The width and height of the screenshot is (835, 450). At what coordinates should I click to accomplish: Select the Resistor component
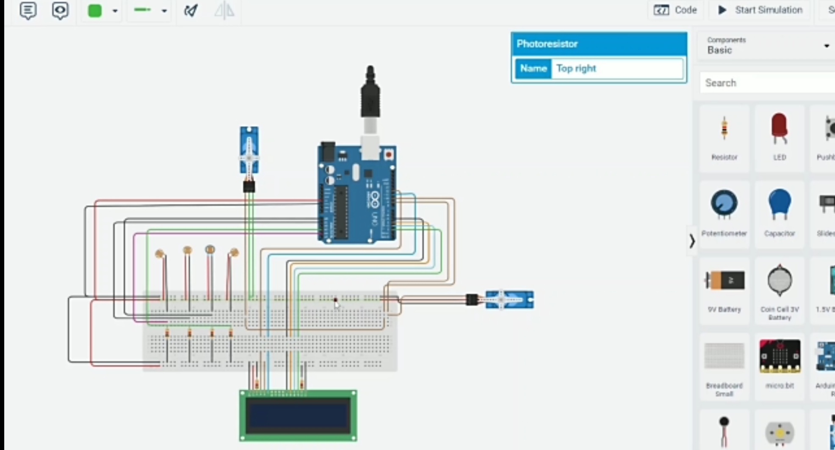724,138
